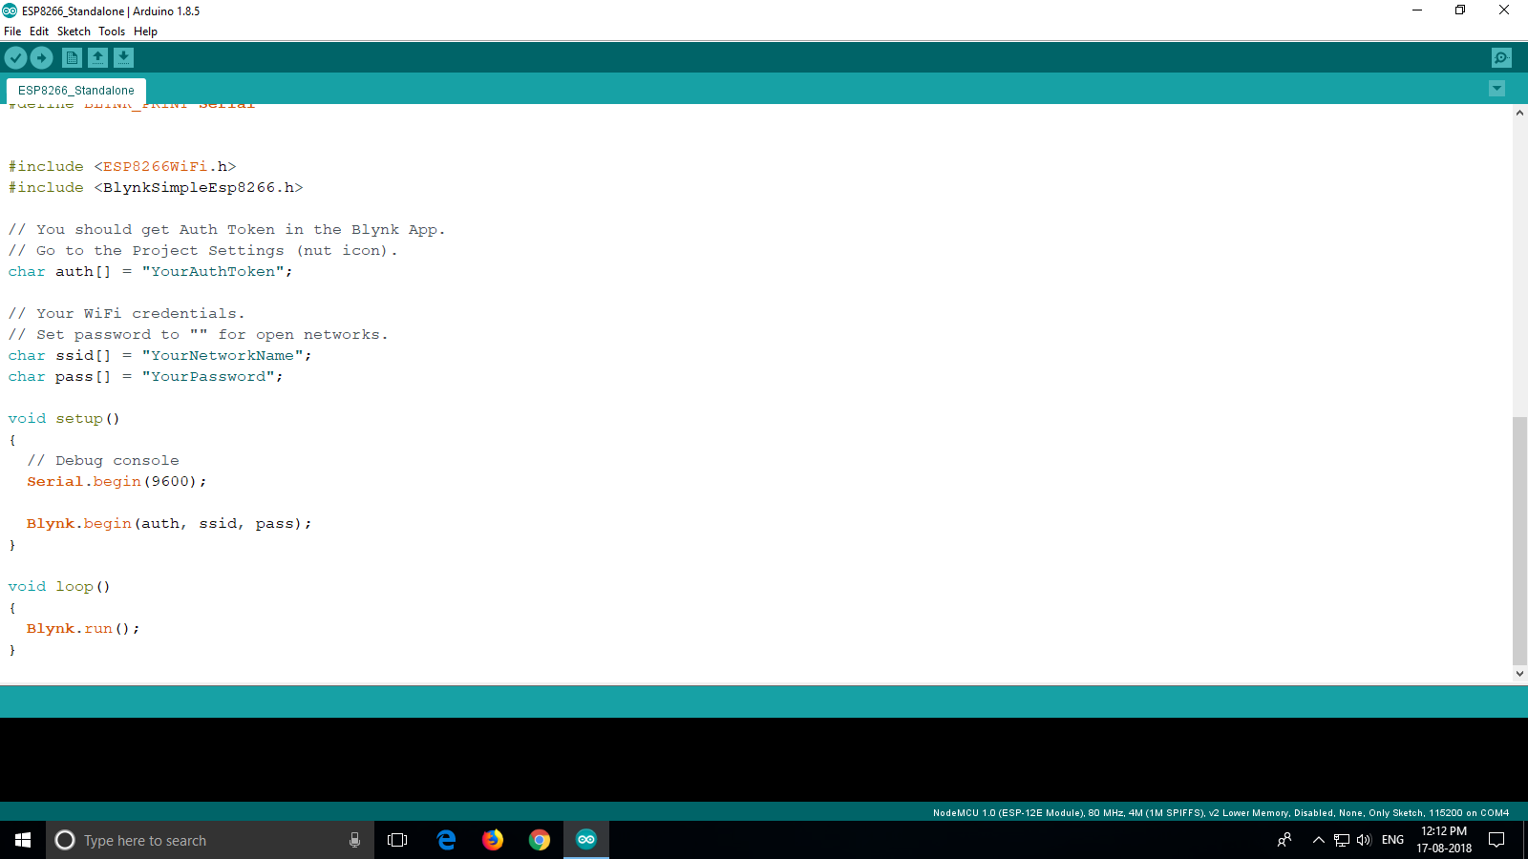Open the File menu
This screenshot has width=1528, height=859.
[12, 31]
